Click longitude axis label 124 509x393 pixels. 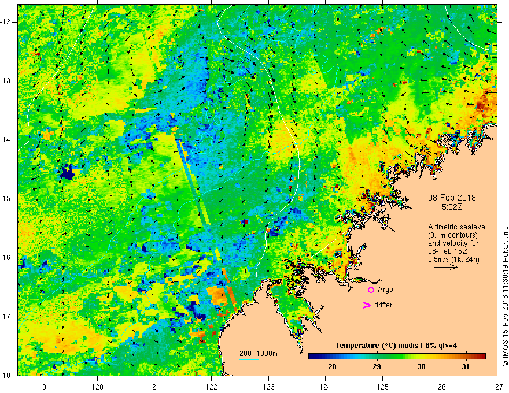(326, 387)
